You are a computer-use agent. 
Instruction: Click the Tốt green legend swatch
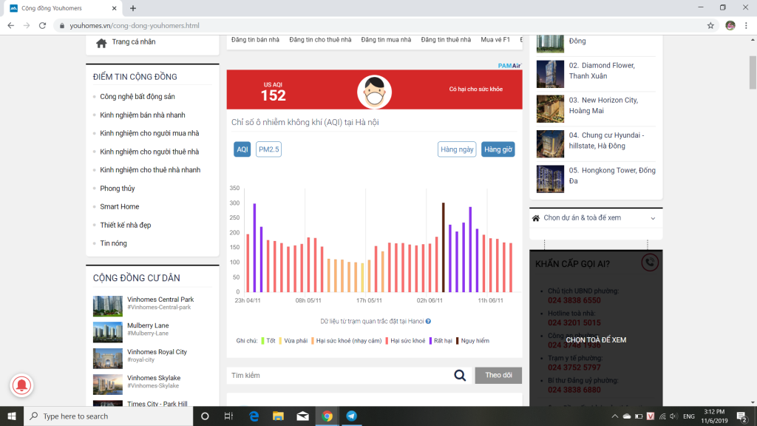[x=262, y=341]
